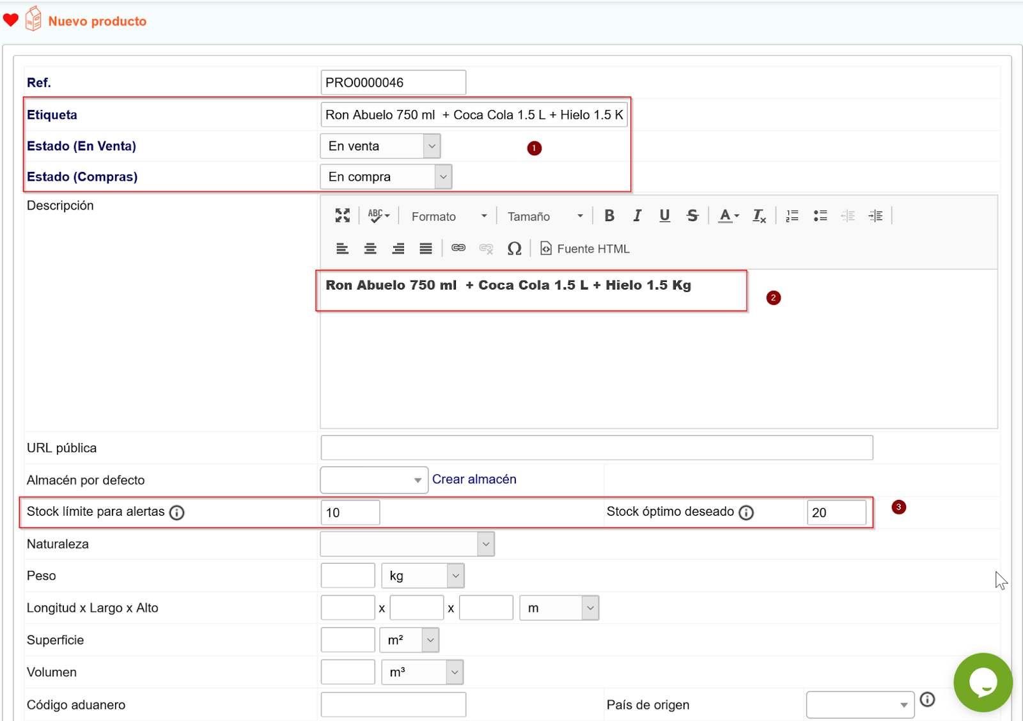The height and width of the screenshot is (721, 1023).
Task: Open Estado (En Venta) dropdown
Action: coord(380,146)
